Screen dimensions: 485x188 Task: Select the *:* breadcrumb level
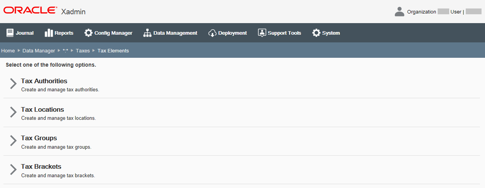click(65, 51)
